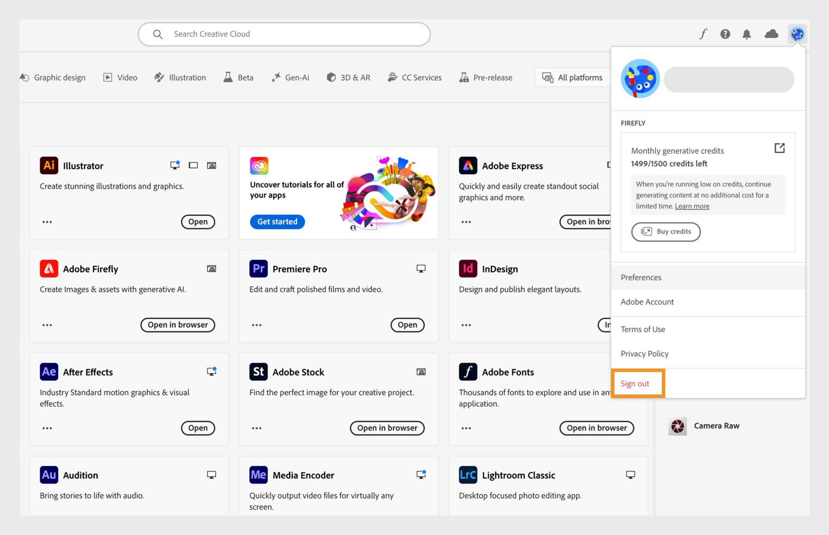Click the Illustrator app icon
The image size is (829, 535).
[x=48, y=164]
